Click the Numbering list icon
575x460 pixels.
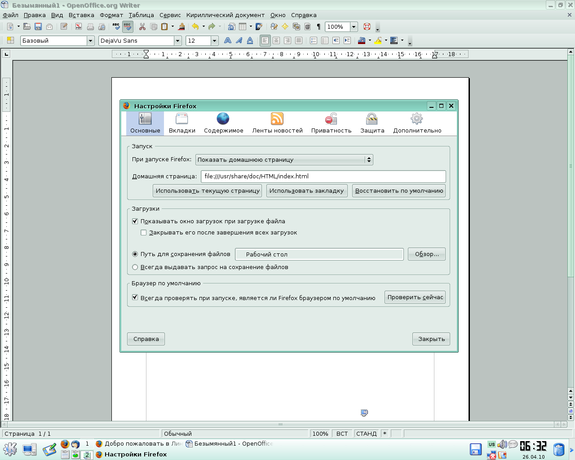click(313, 40)
